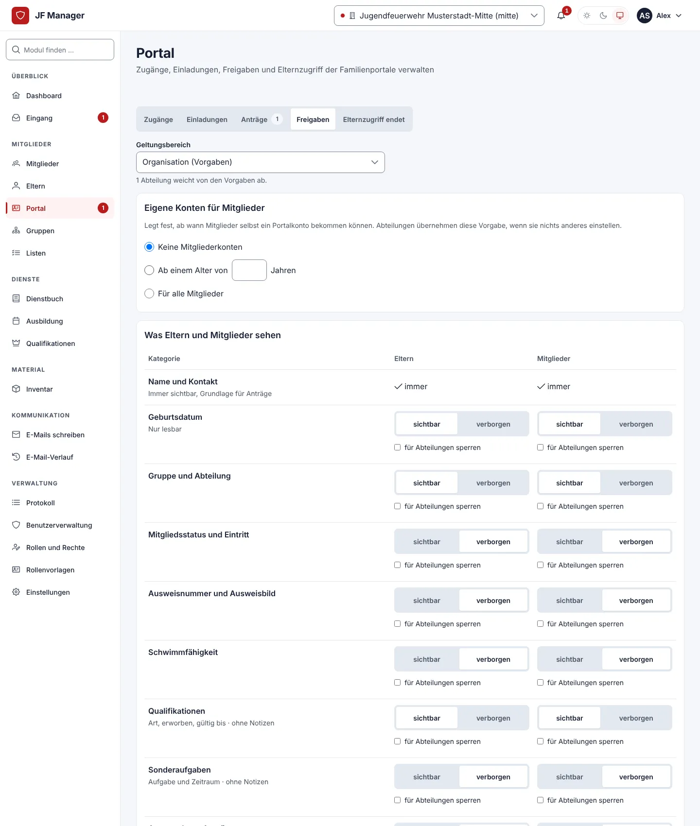Click the Jahren age input field
This screenshot has width=700, height=826.
tap(249, 270)
